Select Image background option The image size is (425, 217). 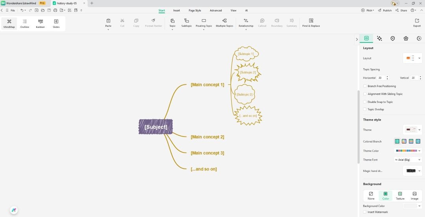[414, 196]
